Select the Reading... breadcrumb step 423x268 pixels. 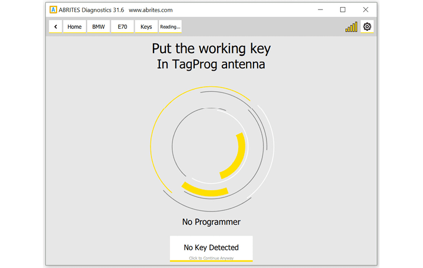(170, 27)
